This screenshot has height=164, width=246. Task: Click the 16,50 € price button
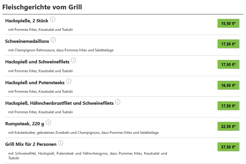pyautogui.click(x=228, y=85)
